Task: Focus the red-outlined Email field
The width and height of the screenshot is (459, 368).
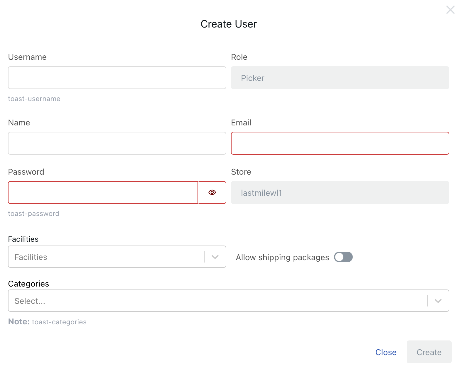Action: tap(340, 143)
